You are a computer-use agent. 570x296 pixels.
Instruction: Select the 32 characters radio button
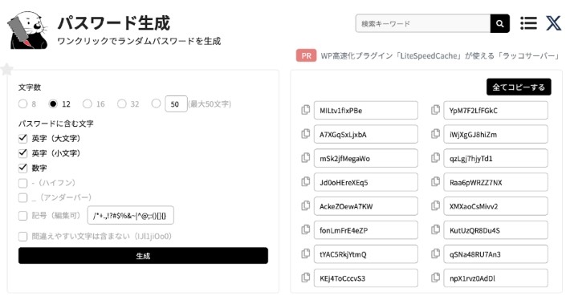coord(121,103)
